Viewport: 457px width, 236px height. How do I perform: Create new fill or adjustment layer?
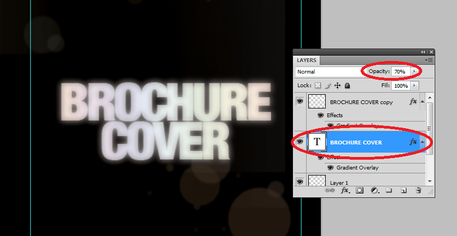pyautogui.click(x=375, y=191)
